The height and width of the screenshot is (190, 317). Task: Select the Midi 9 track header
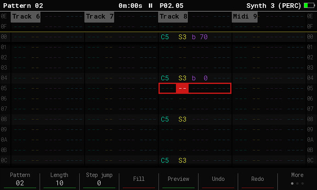[x=245, y=17]
